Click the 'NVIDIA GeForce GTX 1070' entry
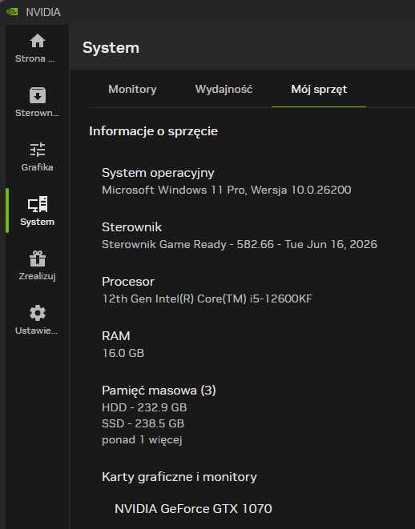 193,509
